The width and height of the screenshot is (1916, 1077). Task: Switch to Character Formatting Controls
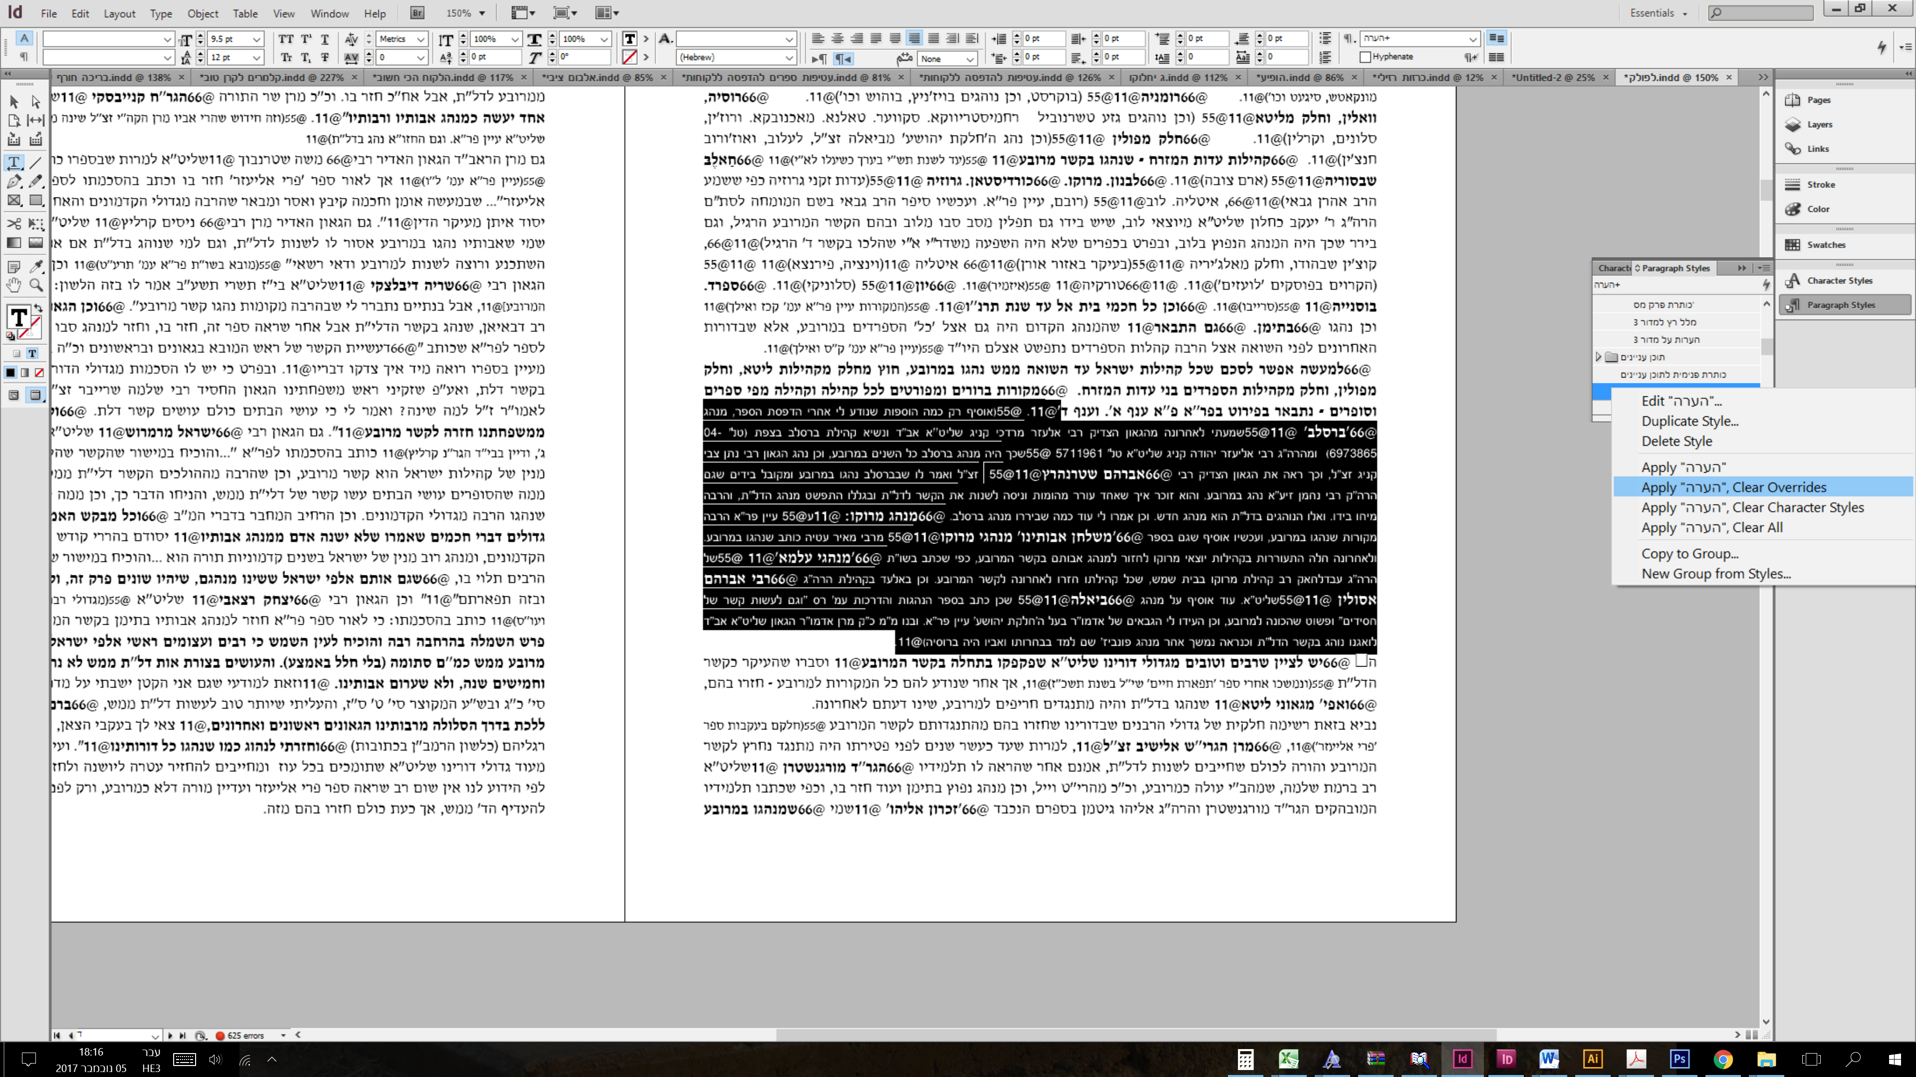(x=24, y=38)
